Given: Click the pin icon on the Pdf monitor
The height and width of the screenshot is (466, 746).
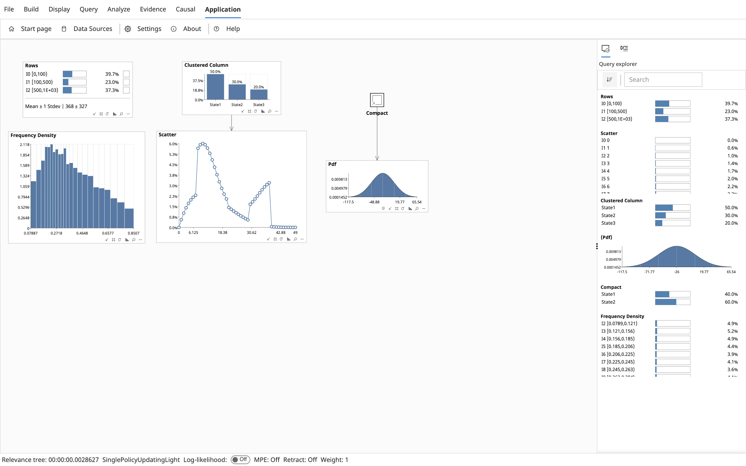Looking at the screenshot, I should point(383,208).
